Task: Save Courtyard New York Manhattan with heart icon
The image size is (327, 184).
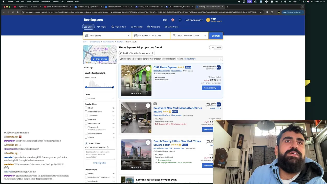Action: [x=148, y=106]
